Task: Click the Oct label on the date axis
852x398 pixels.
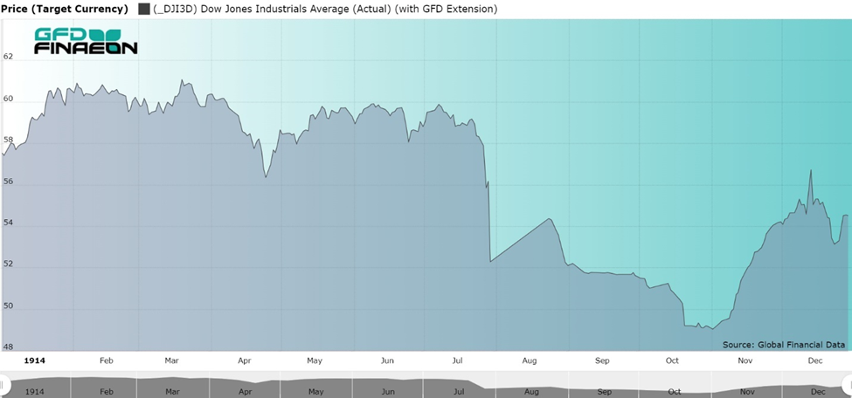Action: tap(672, 360)
